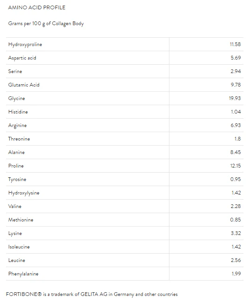
Task: Select the Serine table row
Action: click(x=125, y=71)
